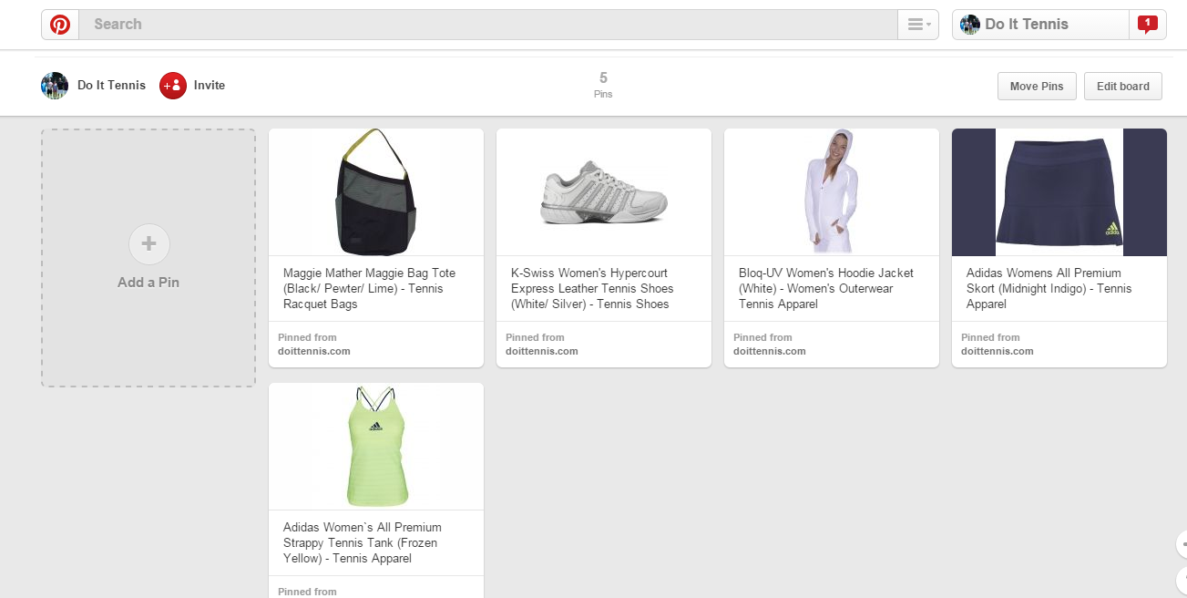
Task: Open the K-Swiss tennis shoe pin image
Action: click(604, 192)
